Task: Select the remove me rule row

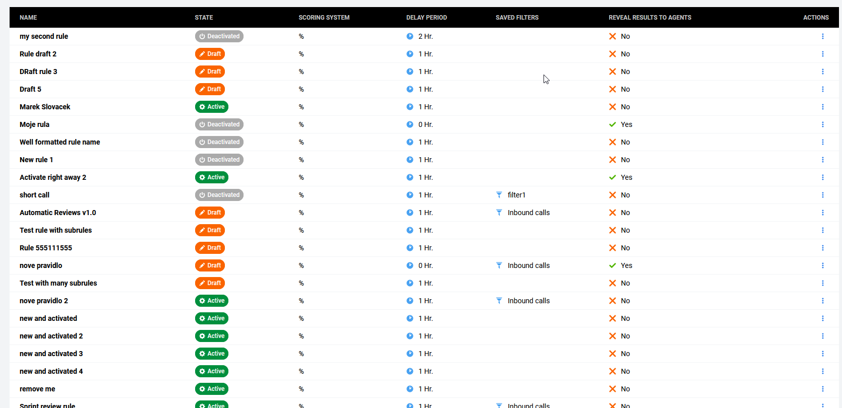Action: click(x=37, y=389)
